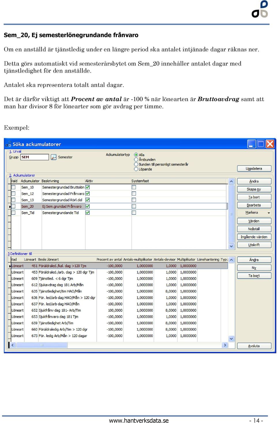The height and width of the screenshot is (423, 277).
Task: Click the horizontal scrollbar thumb
Action: (x=42, y=345)
